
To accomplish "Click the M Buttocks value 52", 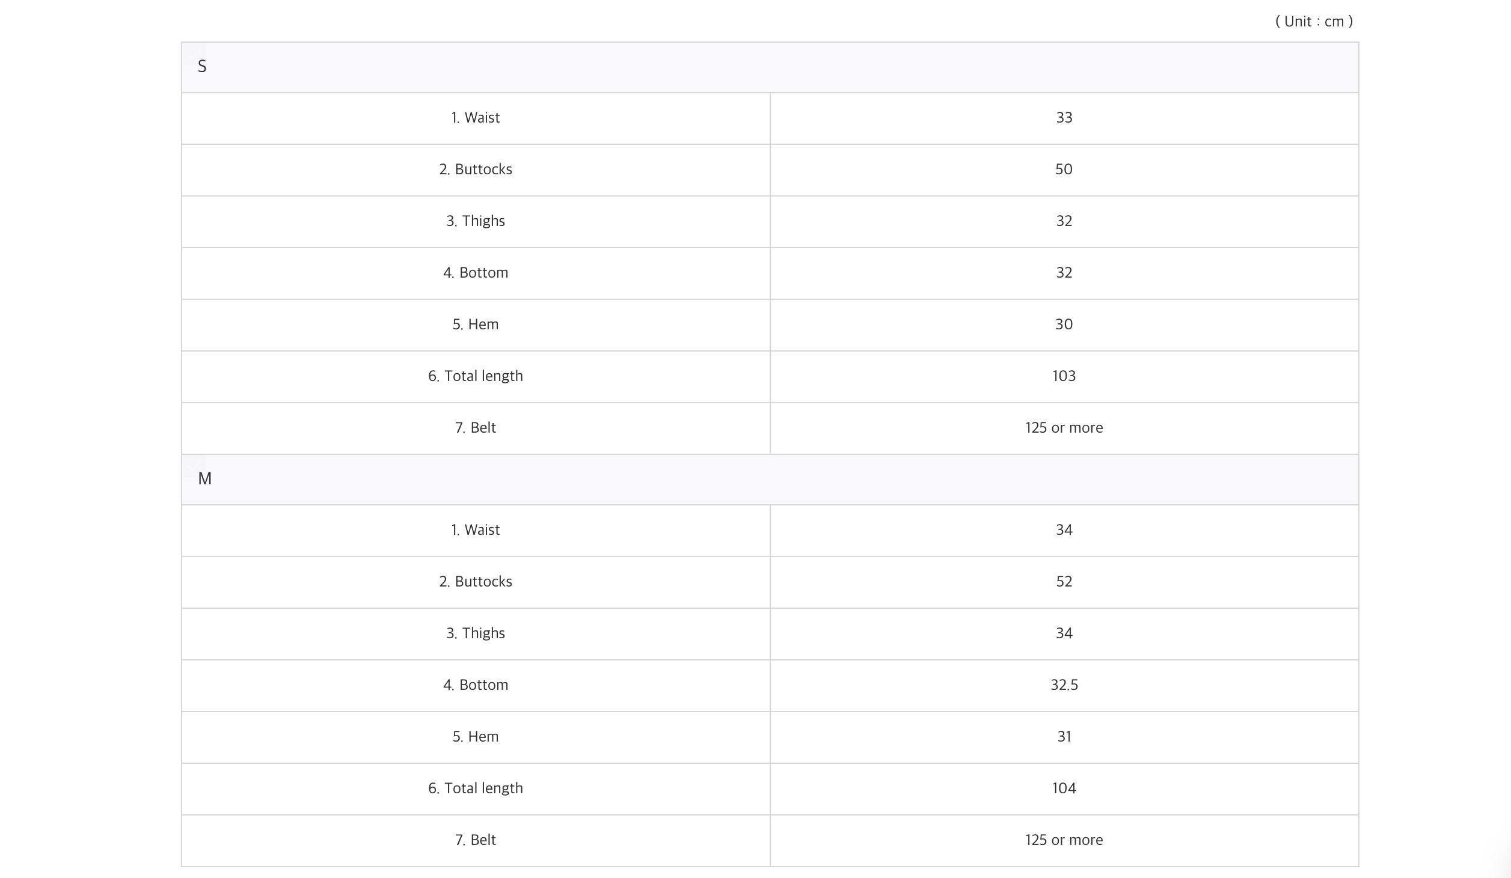I will 1064,582.
